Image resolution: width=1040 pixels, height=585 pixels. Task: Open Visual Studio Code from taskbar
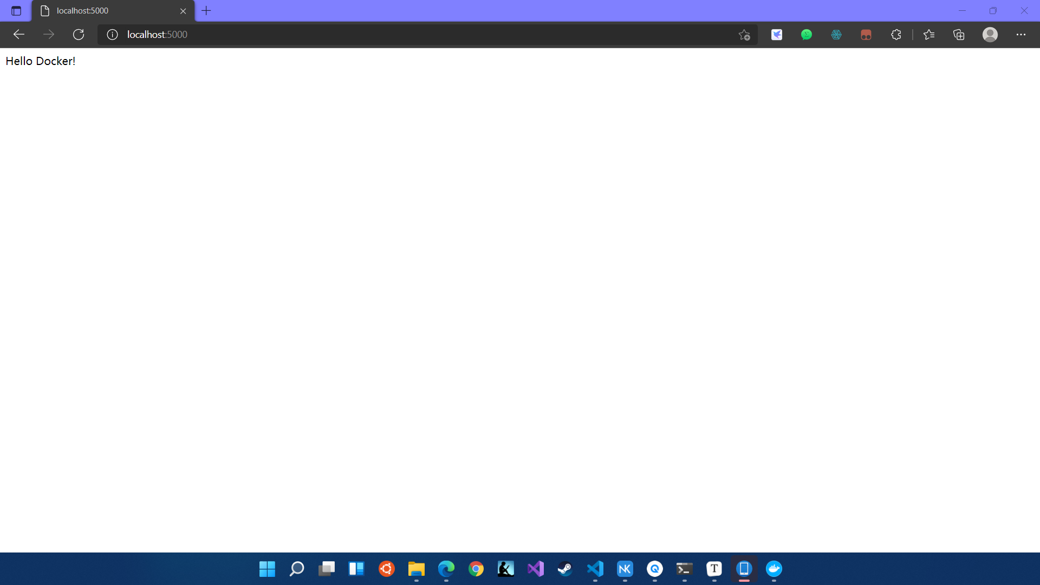click(x=595, y=569)
